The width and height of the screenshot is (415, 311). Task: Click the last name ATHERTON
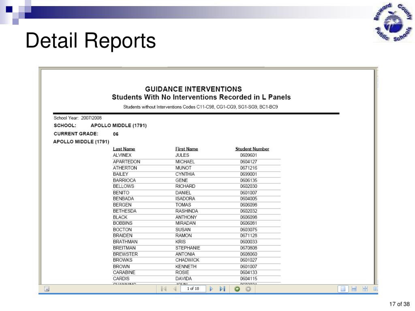125,168
